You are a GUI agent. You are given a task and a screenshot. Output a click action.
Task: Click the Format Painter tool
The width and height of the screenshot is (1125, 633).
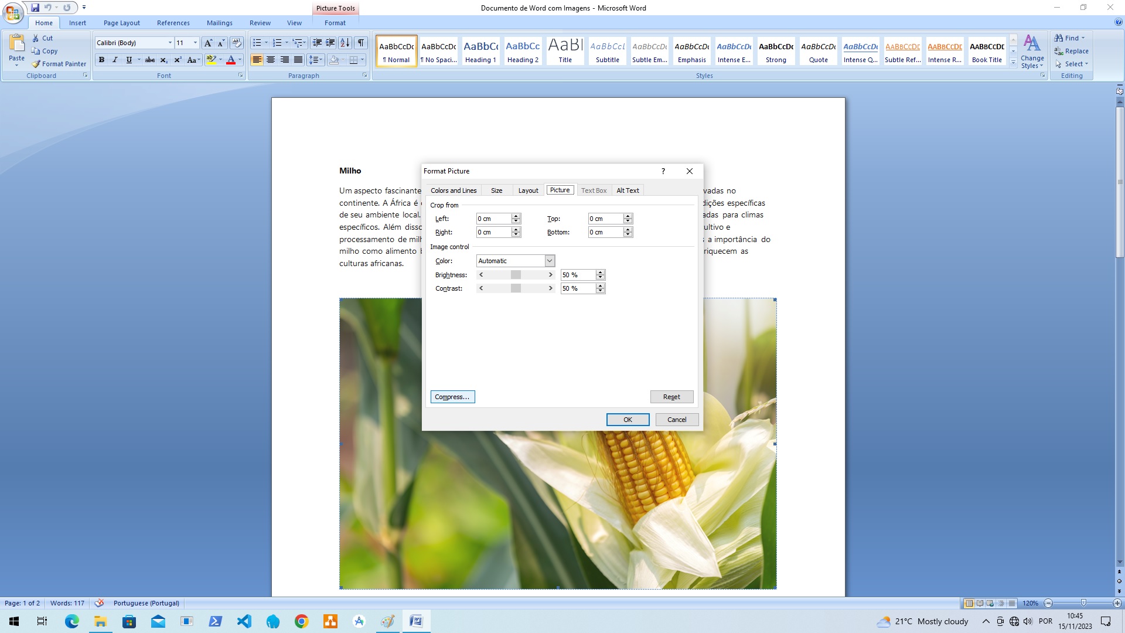point(59,64)
